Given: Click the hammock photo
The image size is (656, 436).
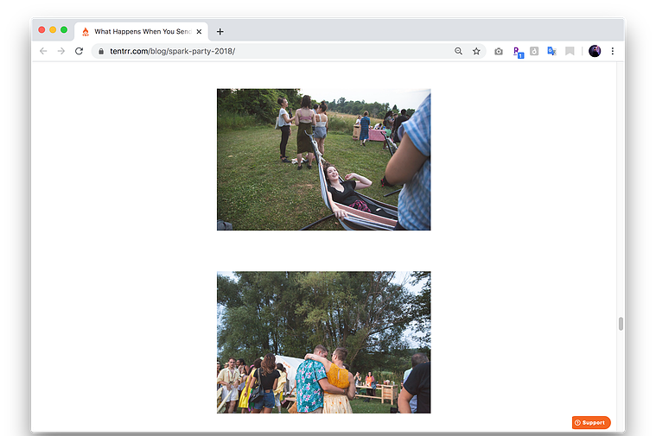Looking at the screenshot, I should click(323, 159).
